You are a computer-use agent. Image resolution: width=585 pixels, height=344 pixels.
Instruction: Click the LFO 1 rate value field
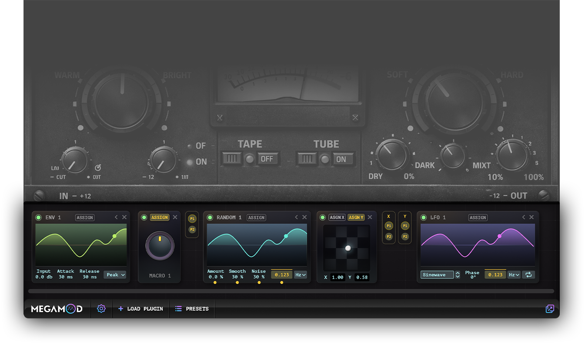pyautogui.click(x=495, y=275)
